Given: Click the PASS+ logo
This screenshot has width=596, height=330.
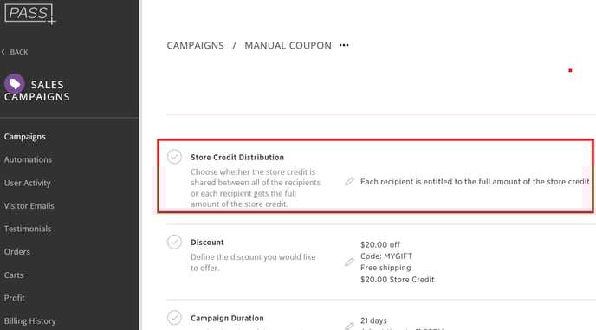Looking at the screenshot, I should [x=30, y=14].
